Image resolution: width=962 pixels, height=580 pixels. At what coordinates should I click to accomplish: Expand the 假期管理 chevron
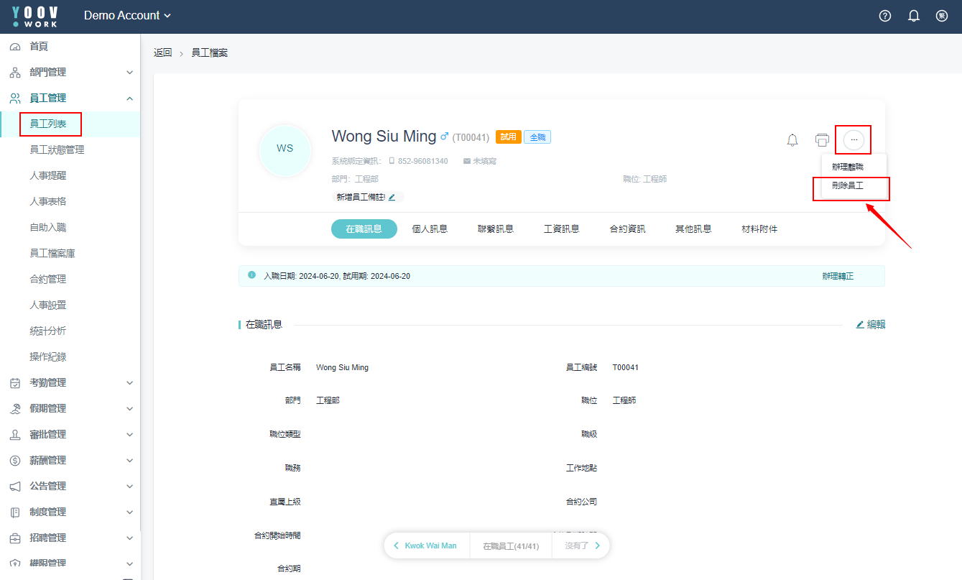[x=129, y=409]
